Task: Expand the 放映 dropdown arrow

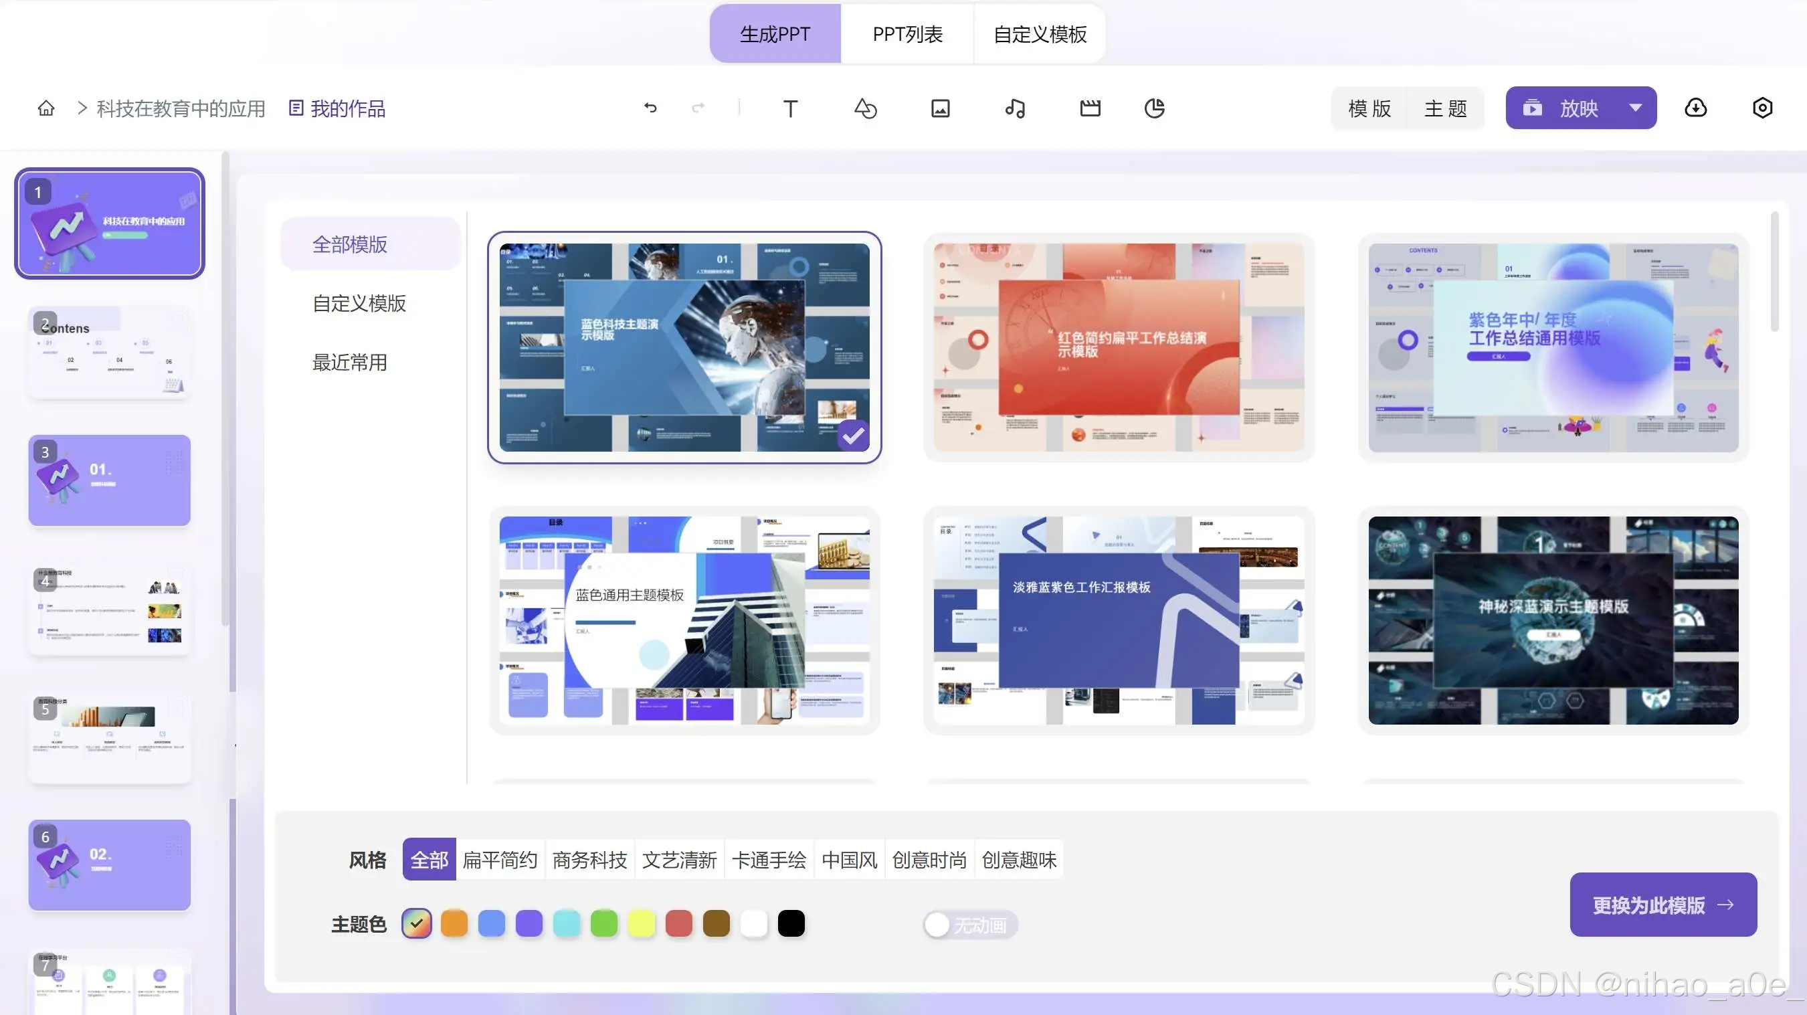Action: [1635, 108]
